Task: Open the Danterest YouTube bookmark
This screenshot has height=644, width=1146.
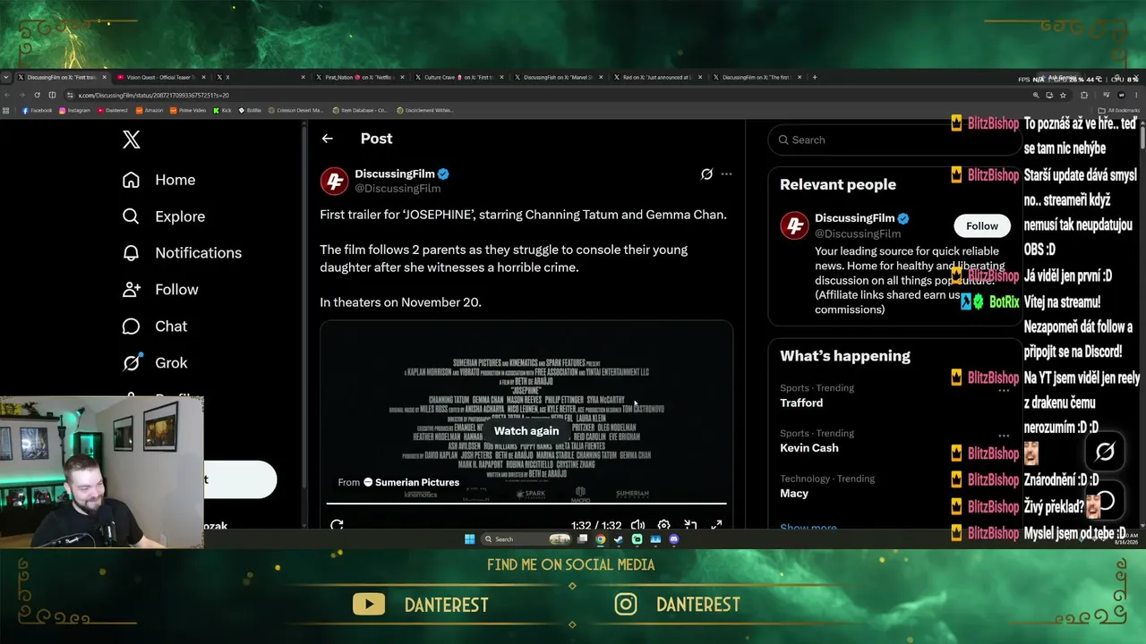Action: [x=112, y=110]
